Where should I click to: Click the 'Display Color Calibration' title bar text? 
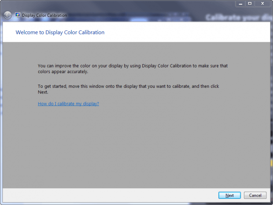pyautogui.click(x=44, y=15)
